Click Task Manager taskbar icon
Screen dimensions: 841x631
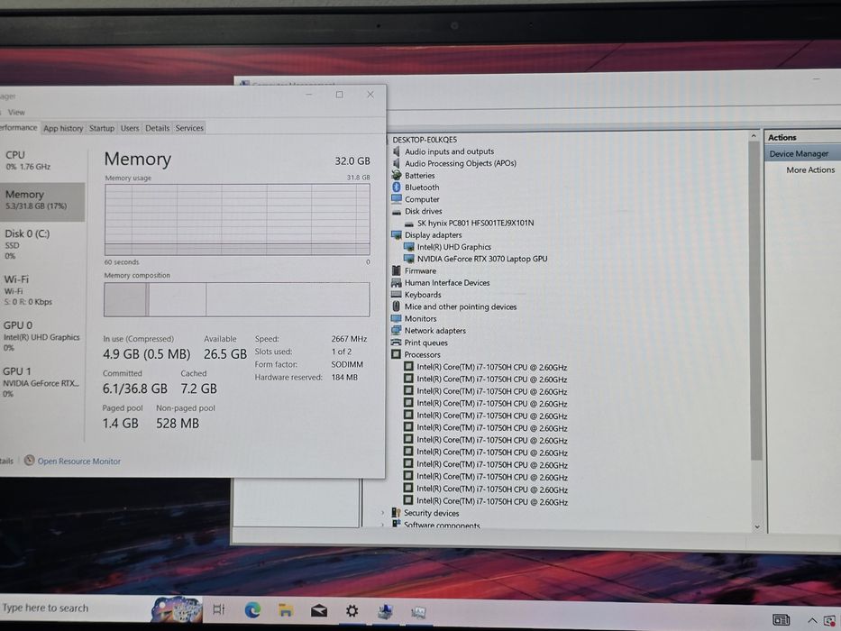tap(418, 612)
